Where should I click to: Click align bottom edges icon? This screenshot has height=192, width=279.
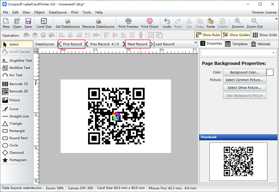(124, 35)
